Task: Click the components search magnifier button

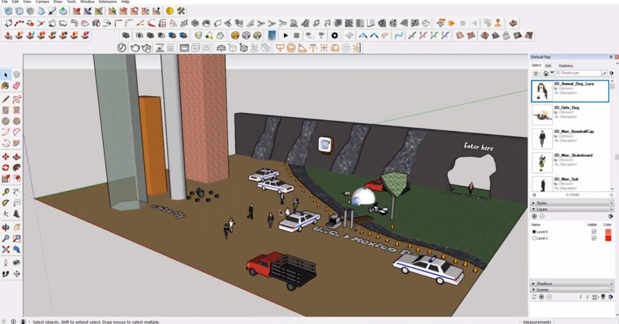Action: pyautogui.click(x=604, y=74)
